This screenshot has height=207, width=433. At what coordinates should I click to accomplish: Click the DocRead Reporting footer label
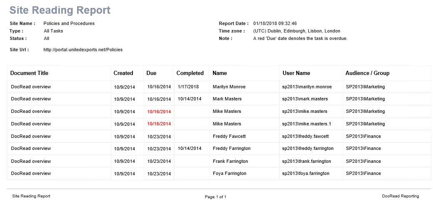[x=400, y=196]
